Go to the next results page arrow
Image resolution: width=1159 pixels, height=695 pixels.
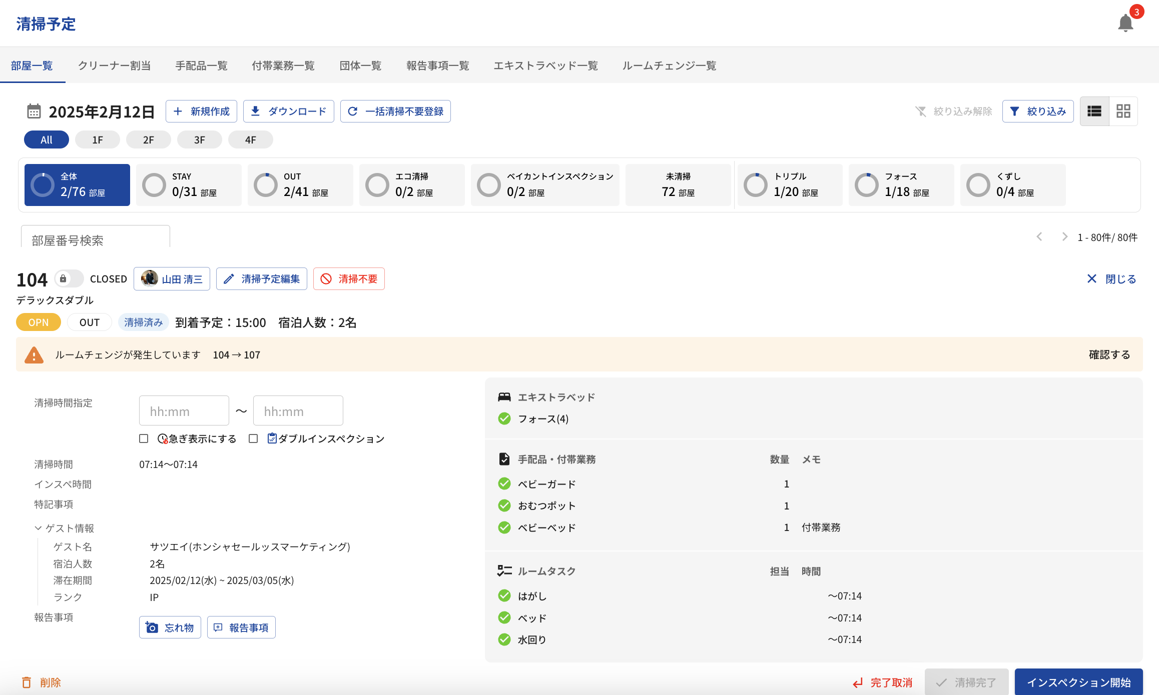pyautogui.click(x=1064, y=237)
